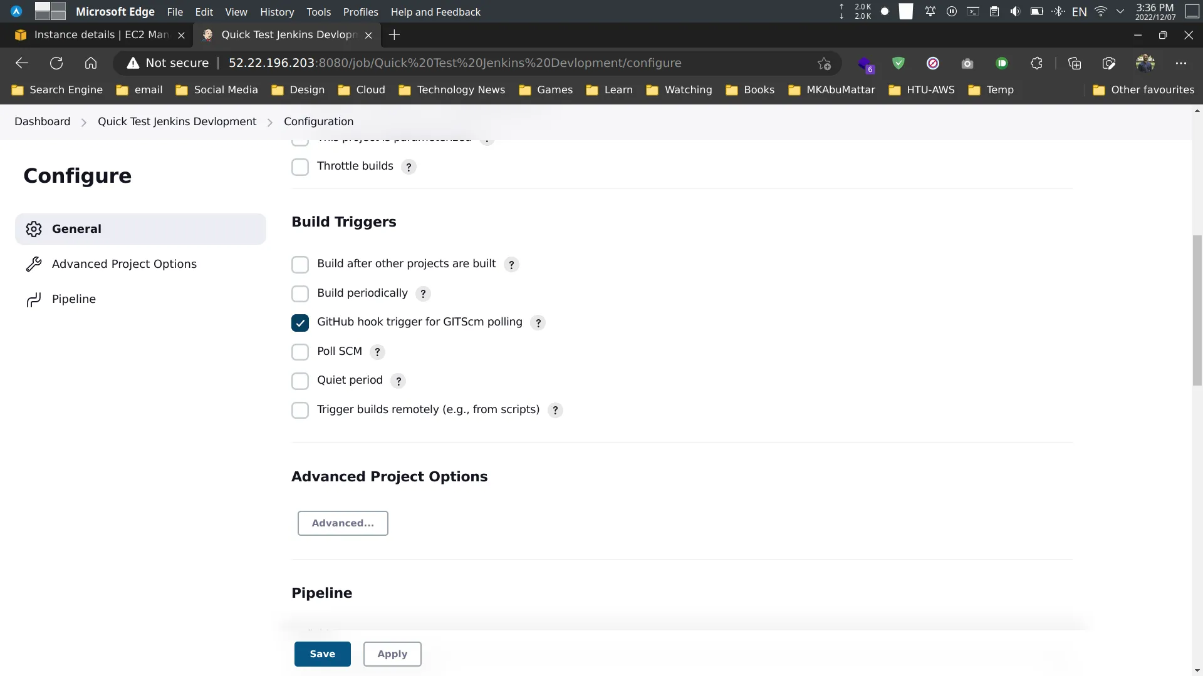Click the Dashboard breadcrumb link

(x=42, y=121)
